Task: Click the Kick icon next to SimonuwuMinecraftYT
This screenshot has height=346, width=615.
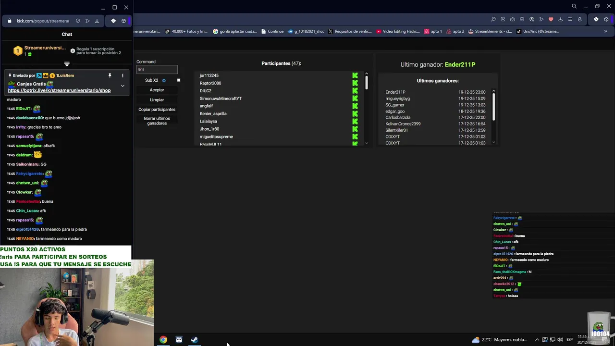Action: tap(355, 99)
